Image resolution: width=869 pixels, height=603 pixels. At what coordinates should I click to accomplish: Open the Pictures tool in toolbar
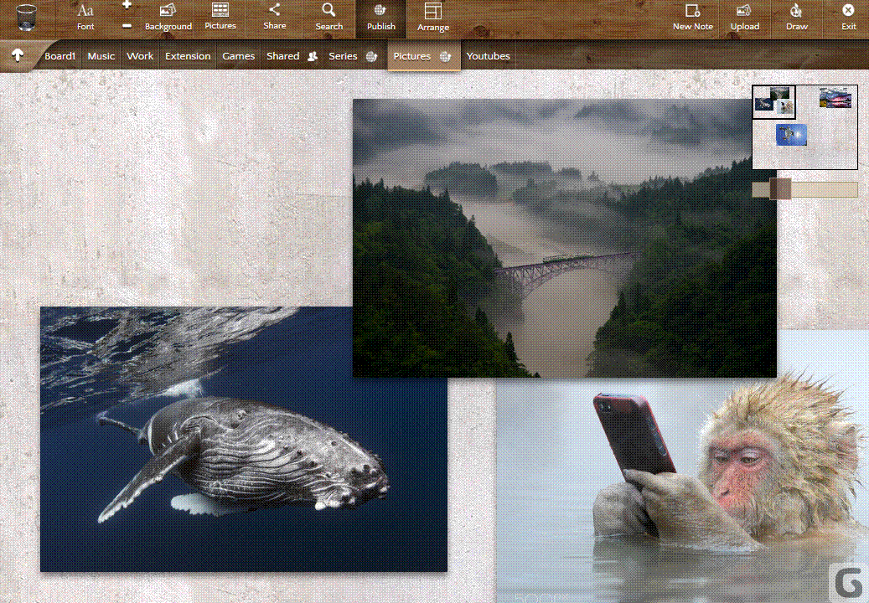tap(220, 17)
